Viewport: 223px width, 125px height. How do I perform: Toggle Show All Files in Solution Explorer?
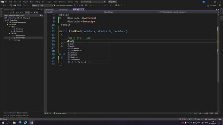pos(28,12)
